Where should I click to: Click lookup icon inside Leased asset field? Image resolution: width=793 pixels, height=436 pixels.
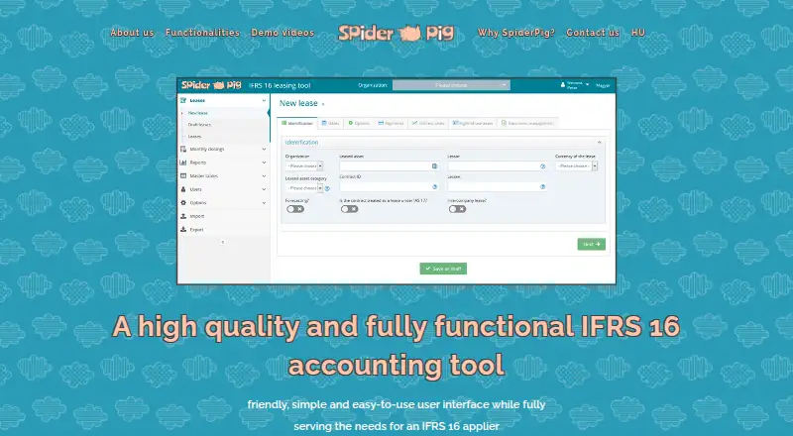point(434,166)
